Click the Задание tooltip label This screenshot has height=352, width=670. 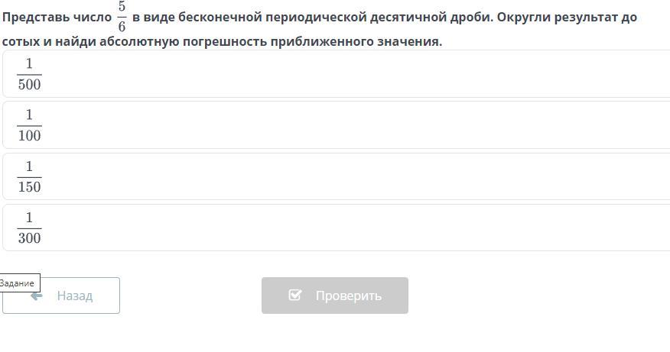[x=18, y=283]
